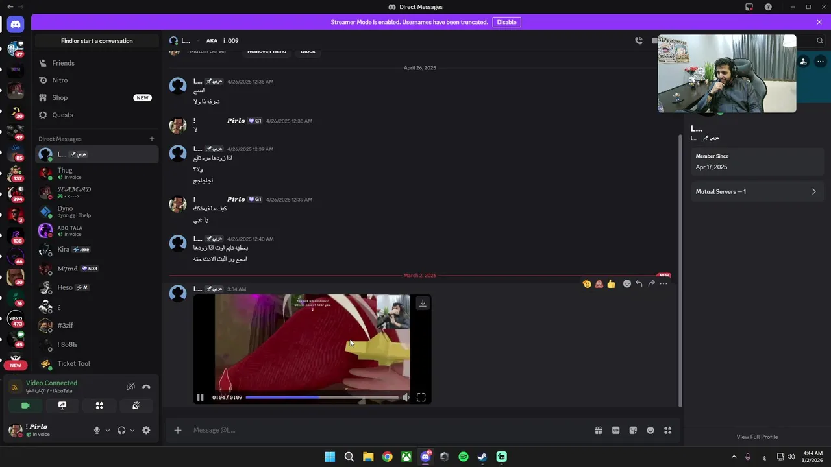The image size is (831, 467).
Task: Toggle camera in voice panel
Action: pyautogui.click(x=25, y=405)
